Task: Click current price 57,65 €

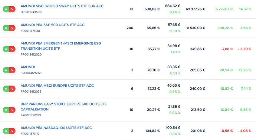Action: [174, 25]
